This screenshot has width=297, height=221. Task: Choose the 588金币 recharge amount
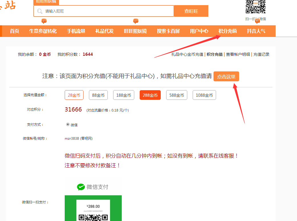tap(176, 95)
